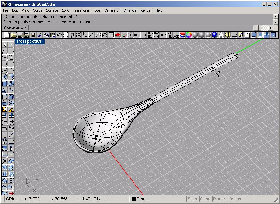Open the File menu
The height and width of the screenshot is (204, 280).
click(6, 10)
